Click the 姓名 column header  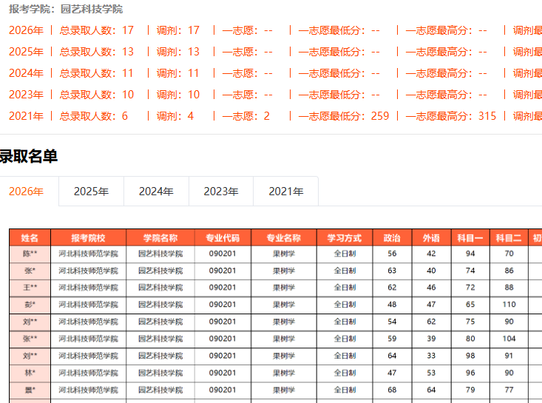click(x=30, y=238)
